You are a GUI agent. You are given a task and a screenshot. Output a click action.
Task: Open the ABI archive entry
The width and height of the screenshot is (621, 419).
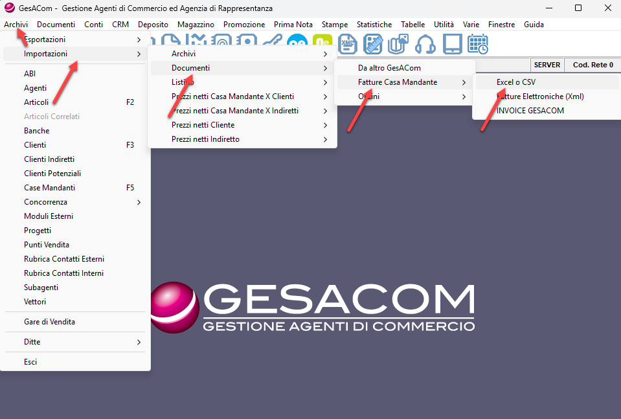click(x=74, y=74)
